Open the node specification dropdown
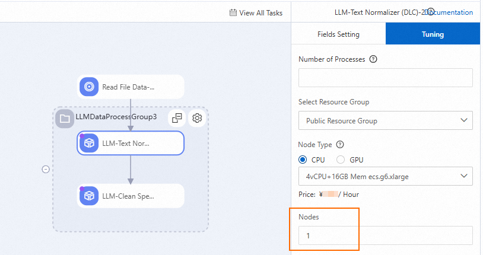The height and width of the screenshot is (255, 483). (386, 176)
